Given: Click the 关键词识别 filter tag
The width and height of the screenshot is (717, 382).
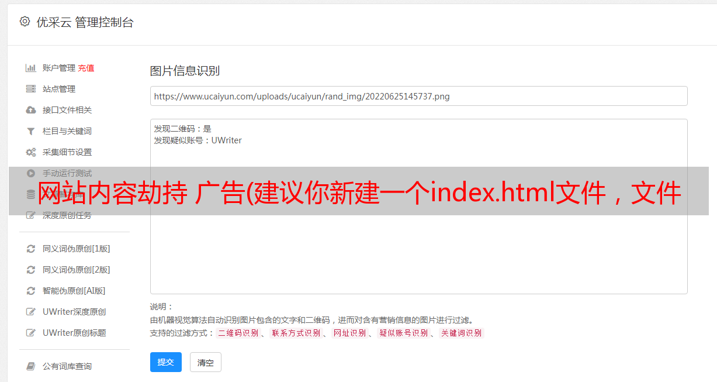Looking at the screenshot, I should [462, 333].
